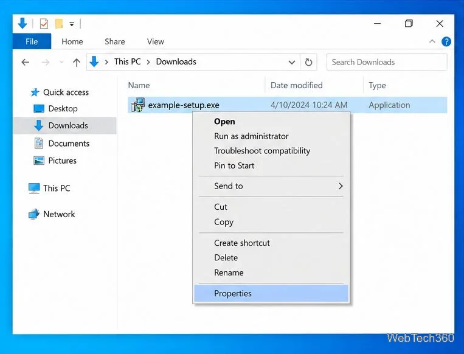The width and height of the screenshot is (464, 354).
Task: Select Downloads in the navigation pane
Action: [68, 125]
